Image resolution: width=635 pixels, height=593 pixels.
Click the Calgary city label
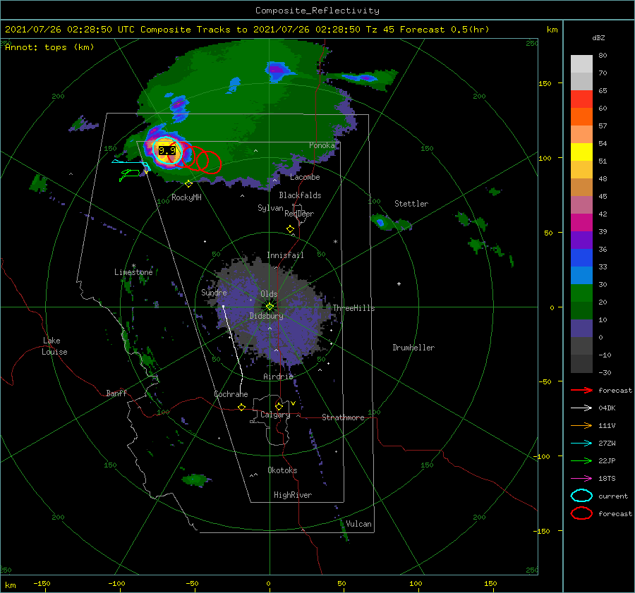[275, 415]
